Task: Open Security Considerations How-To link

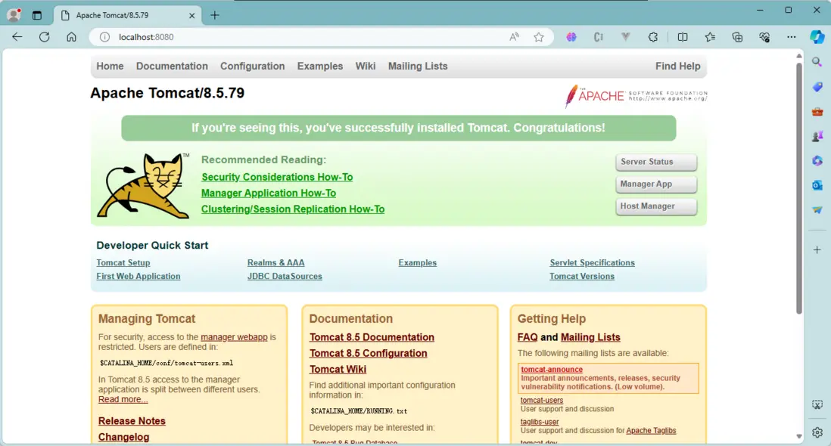Action: (x=277, y=177)
